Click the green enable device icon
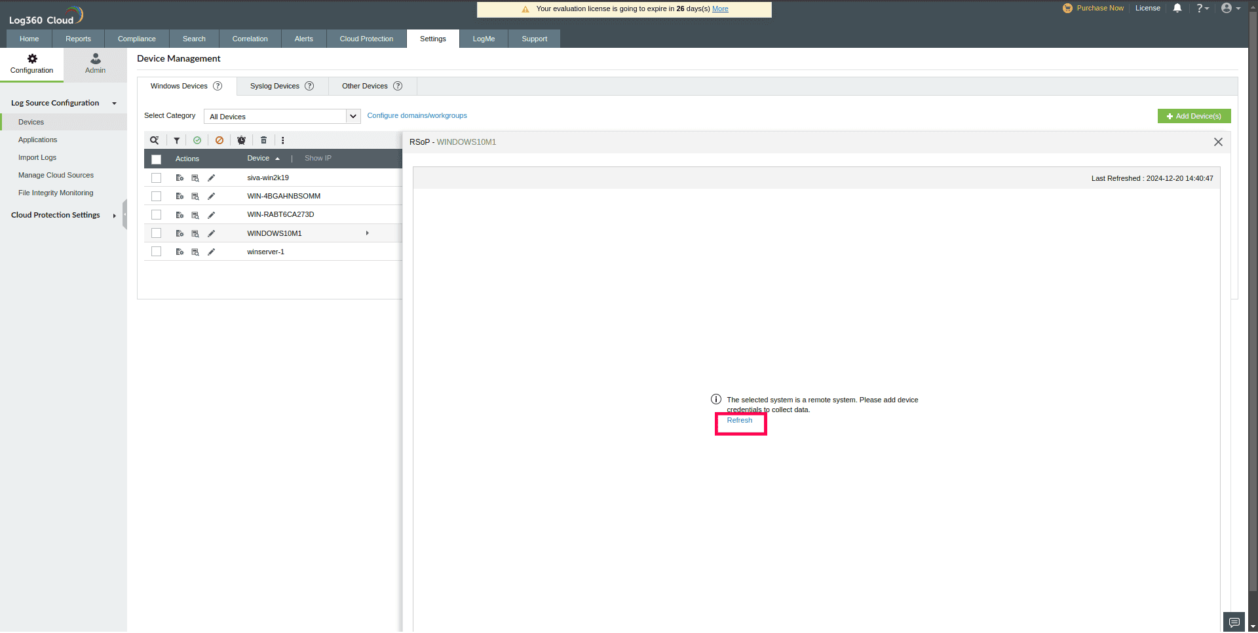 (197, 140)
